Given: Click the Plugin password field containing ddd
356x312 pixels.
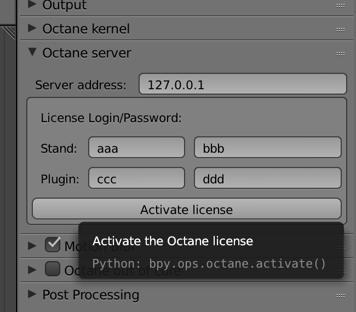Looking at the screenshot, I should 268,178.
